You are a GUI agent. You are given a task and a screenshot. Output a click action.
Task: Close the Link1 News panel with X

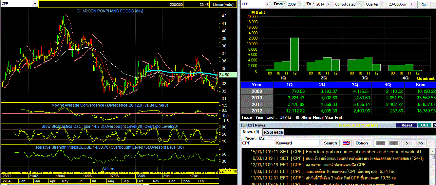pyautogui.click(x=434, y=125)
